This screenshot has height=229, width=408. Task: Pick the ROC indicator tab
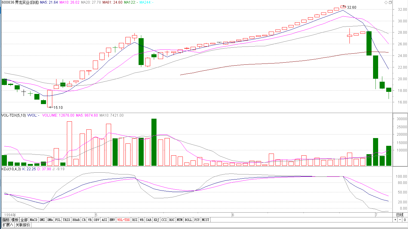pos(172,220)
